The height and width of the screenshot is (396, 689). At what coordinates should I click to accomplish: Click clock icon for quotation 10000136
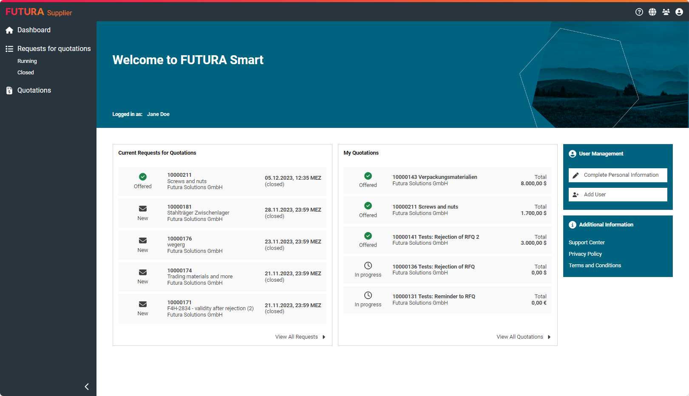click(368, 266)
